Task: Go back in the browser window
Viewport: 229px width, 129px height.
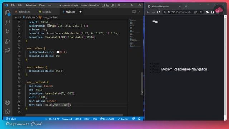Action: tap(148, 12)
